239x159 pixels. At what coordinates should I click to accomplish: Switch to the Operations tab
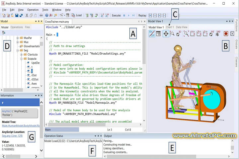tap(17, 27)
